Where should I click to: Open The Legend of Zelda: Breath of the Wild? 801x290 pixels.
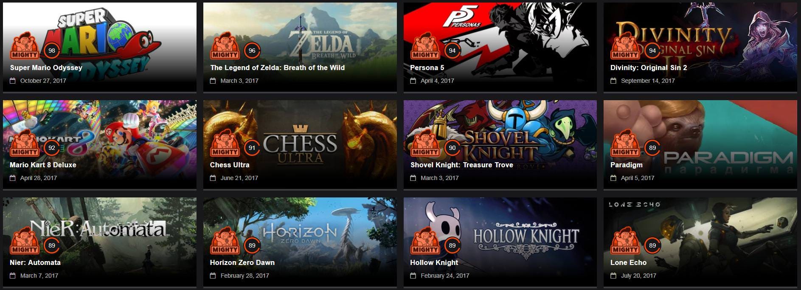[277, 68]
